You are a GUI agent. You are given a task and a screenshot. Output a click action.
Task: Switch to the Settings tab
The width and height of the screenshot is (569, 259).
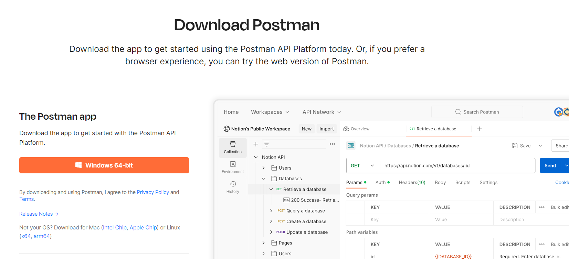[x=488, y=183]
